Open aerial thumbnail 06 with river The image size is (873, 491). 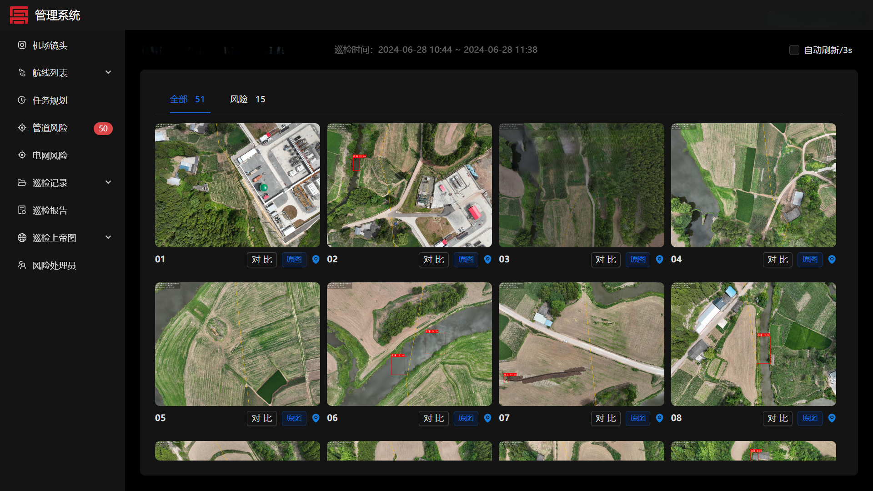pyautogui.click(x=409, y=344)
